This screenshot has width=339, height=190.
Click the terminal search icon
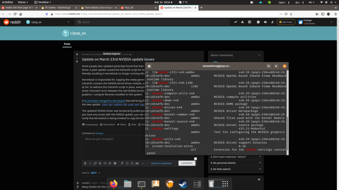tap(269, 66)
